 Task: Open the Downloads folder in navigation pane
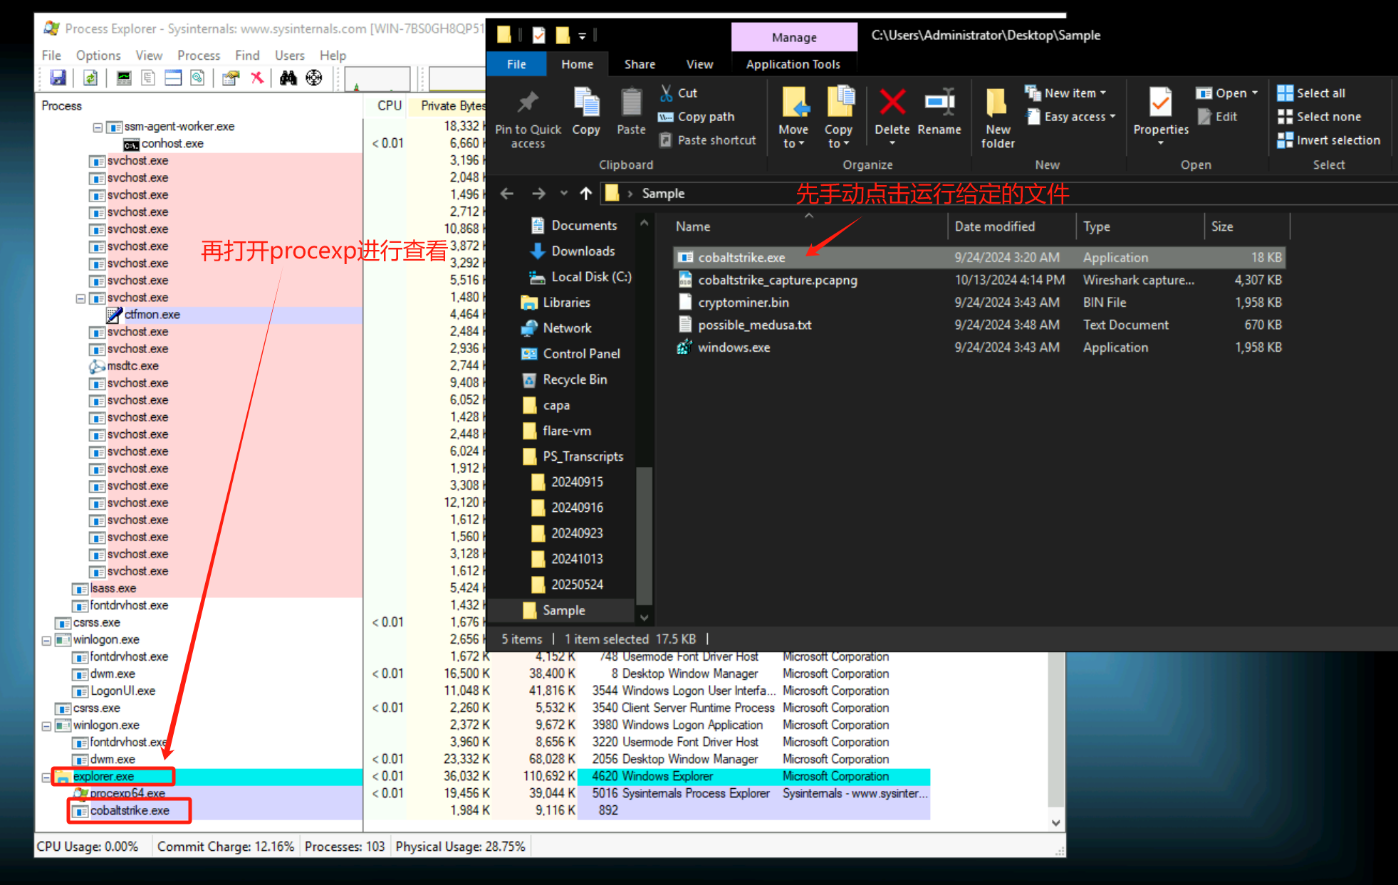tap(582, 251)
